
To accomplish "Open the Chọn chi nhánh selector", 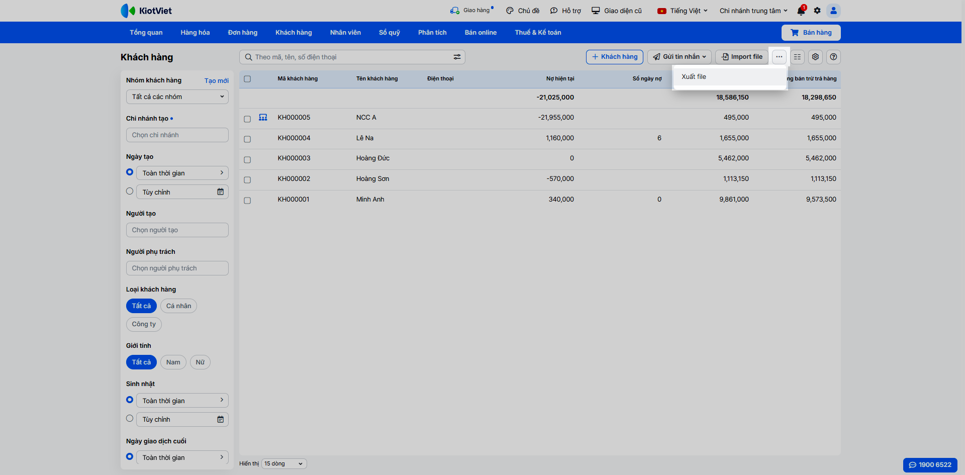I will point(177,135).
